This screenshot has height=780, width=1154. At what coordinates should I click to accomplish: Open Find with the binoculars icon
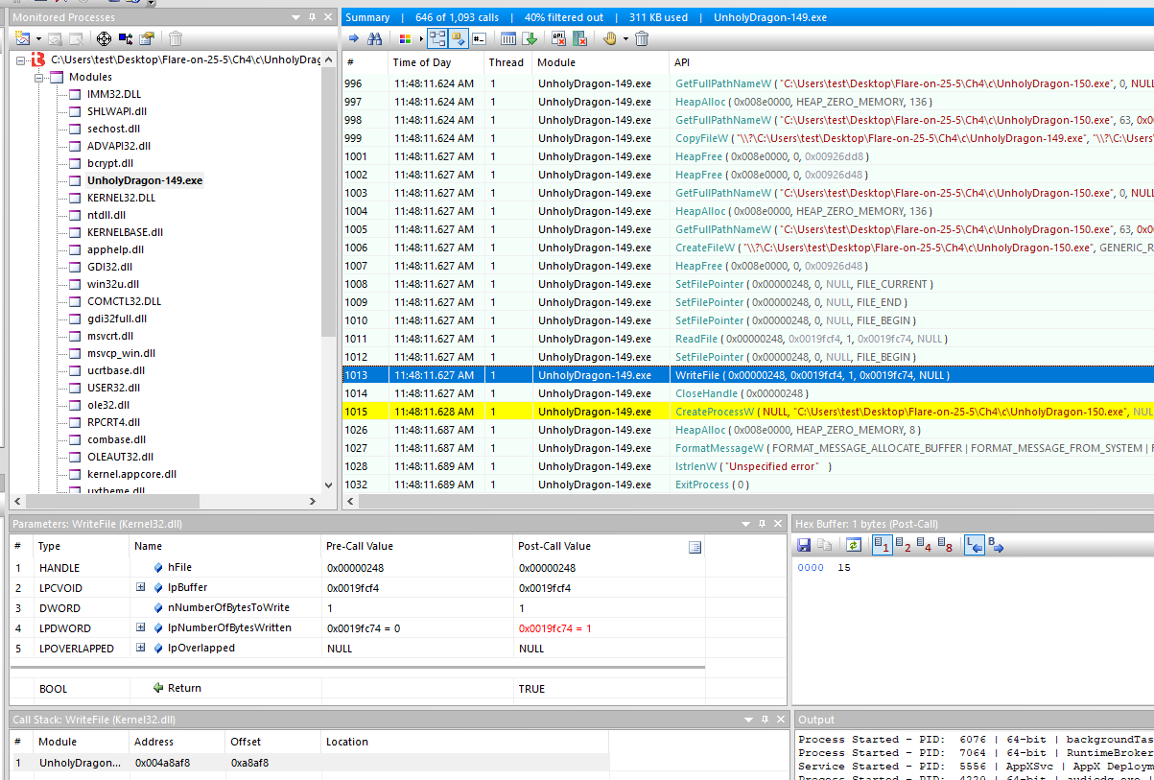[377, 38]
